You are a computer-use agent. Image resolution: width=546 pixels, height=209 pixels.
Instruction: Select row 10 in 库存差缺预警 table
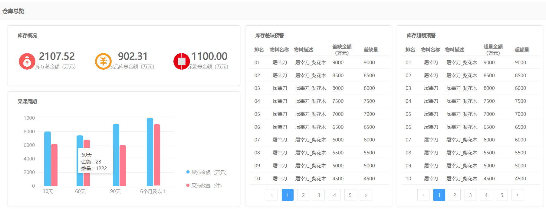[x=319, y=179]
